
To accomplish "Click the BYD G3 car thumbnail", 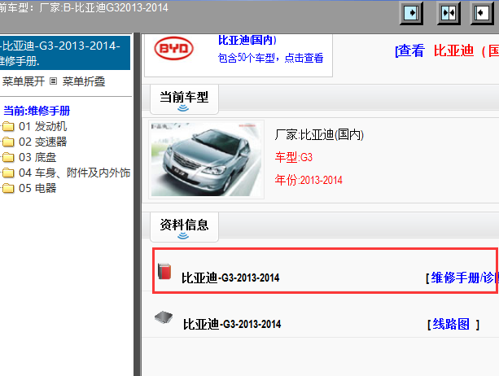I will pos(206,160).
